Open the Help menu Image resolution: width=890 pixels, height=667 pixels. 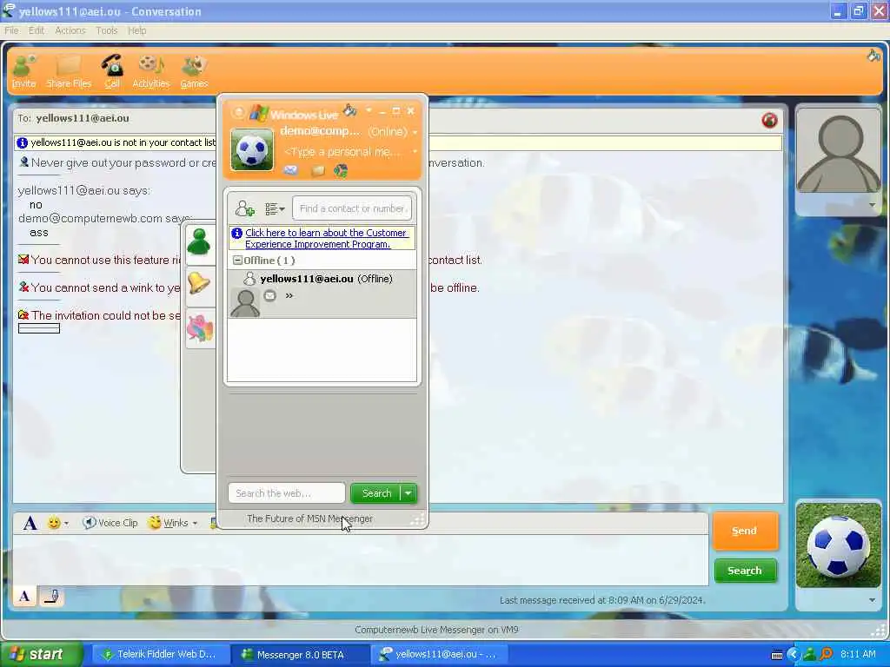click(136, 30)
